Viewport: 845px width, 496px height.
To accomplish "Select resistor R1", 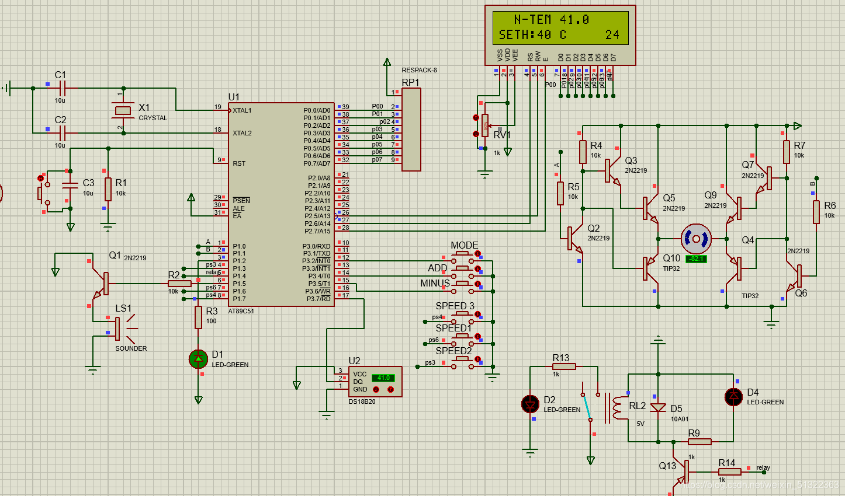I will pyautogui.click(x=108, y=190).
